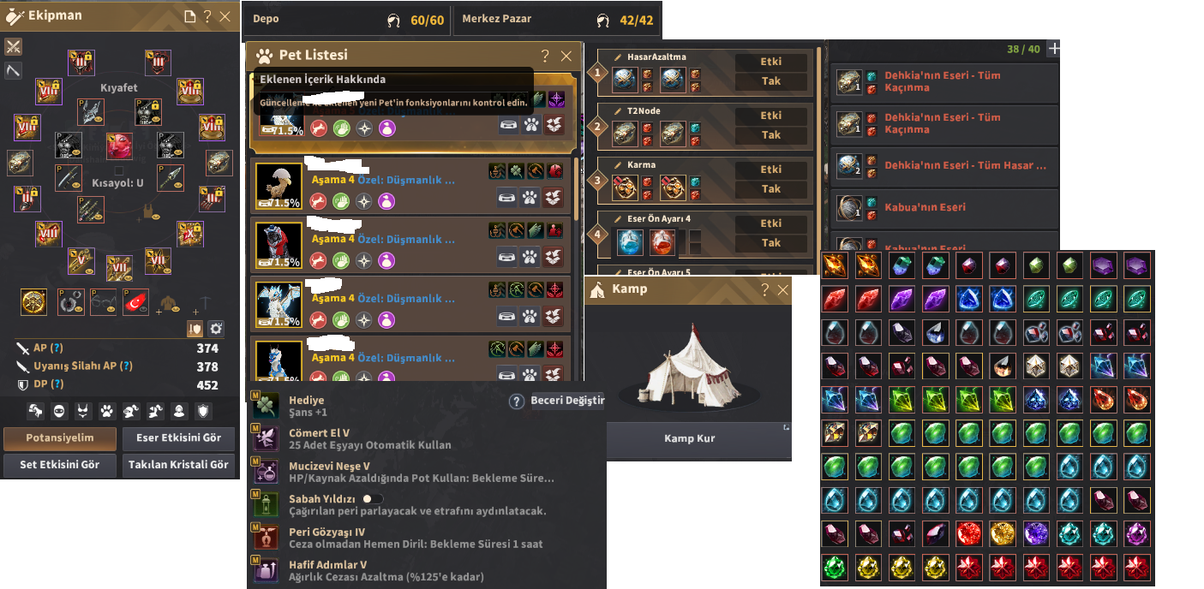Image resolution: width=1204 pixels, height=589 pixels.
Task: Expand the Kamp window corner arrow
Action: [787, 426]
